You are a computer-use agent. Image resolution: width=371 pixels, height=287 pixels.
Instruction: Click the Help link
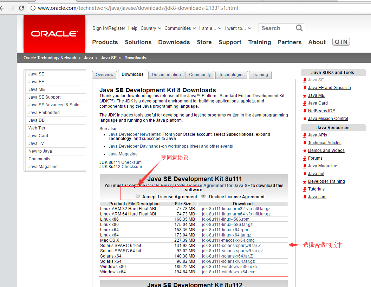pyautogui.click(x=133, y=28)
